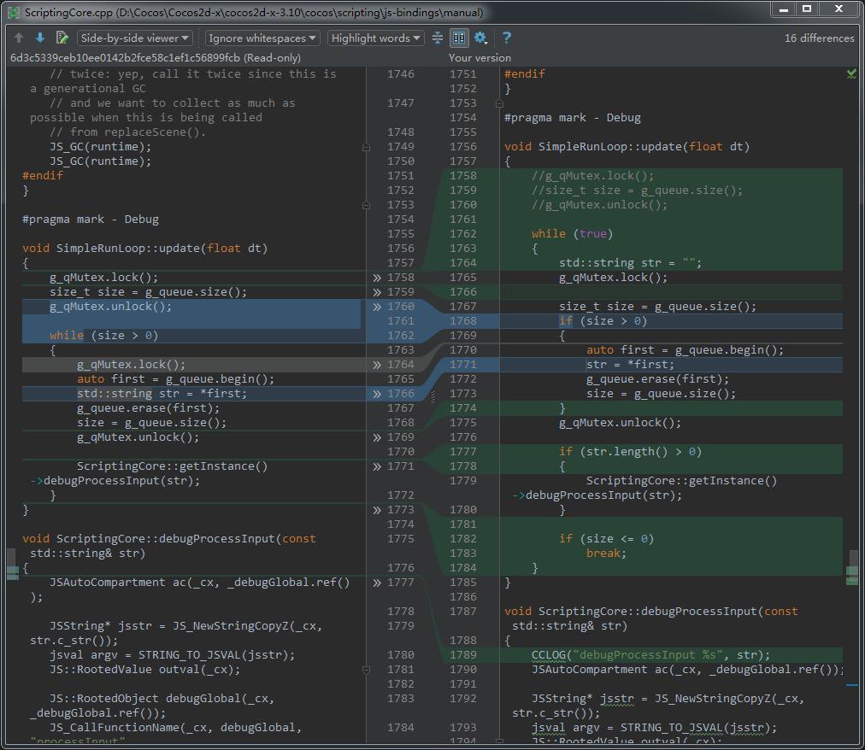Apply change arrow at line 1771

pos(377,466)
